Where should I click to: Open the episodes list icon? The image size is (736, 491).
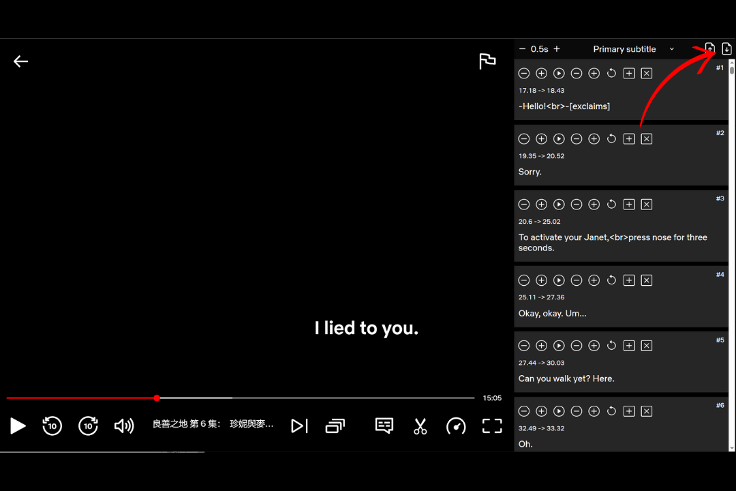tap(335, 426)
